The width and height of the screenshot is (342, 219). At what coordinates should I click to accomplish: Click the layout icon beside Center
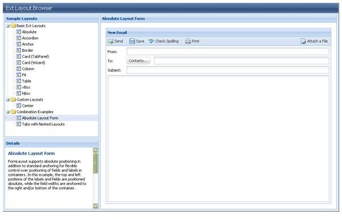[x=19, y=106]
